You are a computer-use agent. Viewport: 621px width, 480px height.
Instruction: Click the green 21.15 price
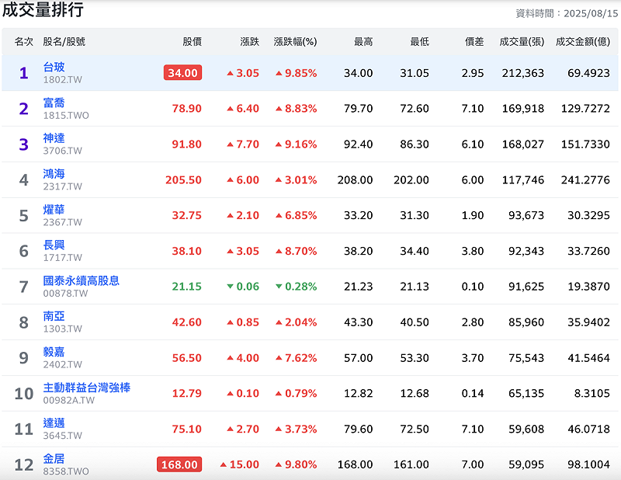(186, 287)
